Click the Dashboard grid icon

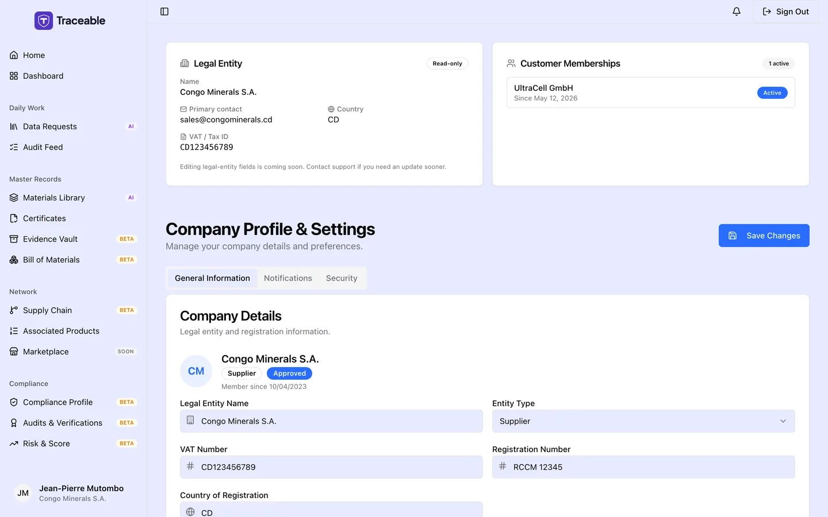pyautogui.click(x=14, y=76)
